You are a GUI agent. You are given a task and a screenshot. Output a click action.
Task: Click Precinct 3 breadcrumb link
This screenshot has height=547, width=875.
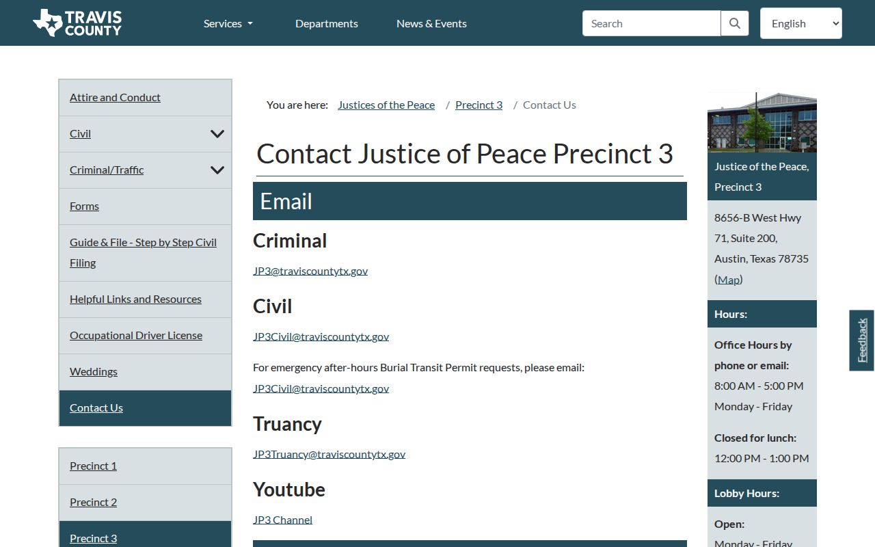point(479,105)
